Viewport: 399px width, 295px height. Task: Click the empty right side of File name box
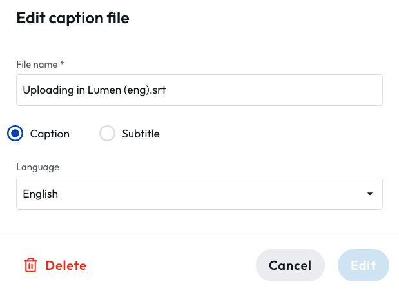(275, 90)
